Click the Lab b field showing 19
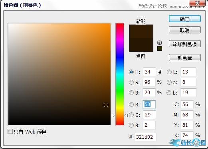Viewport: 208px width, 149px height. point(188,93)
